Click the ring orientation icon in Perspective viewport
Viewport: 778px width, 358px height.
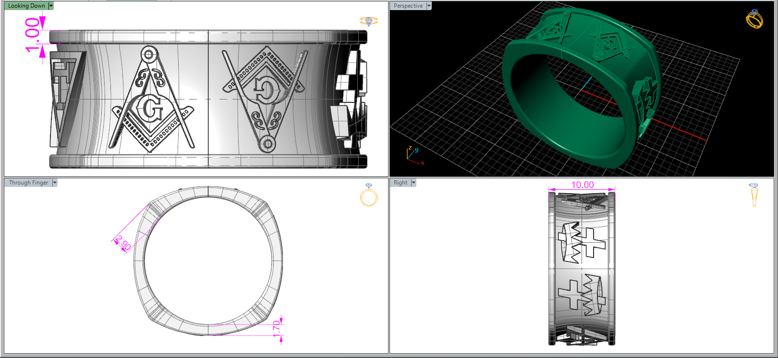(x=754, y=19)
